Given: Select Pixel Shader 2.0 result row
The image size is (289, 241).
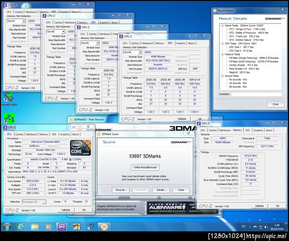Looking at the screenshot, I should (244, 69).
